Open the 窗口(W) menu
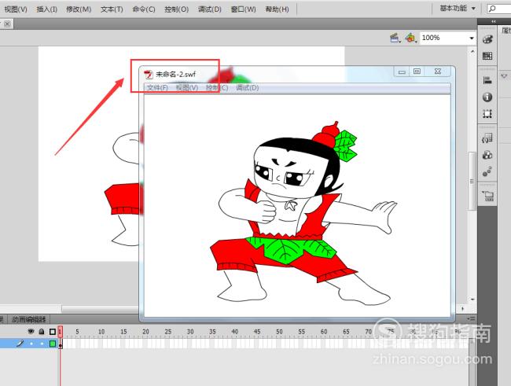 coord(243,9)
